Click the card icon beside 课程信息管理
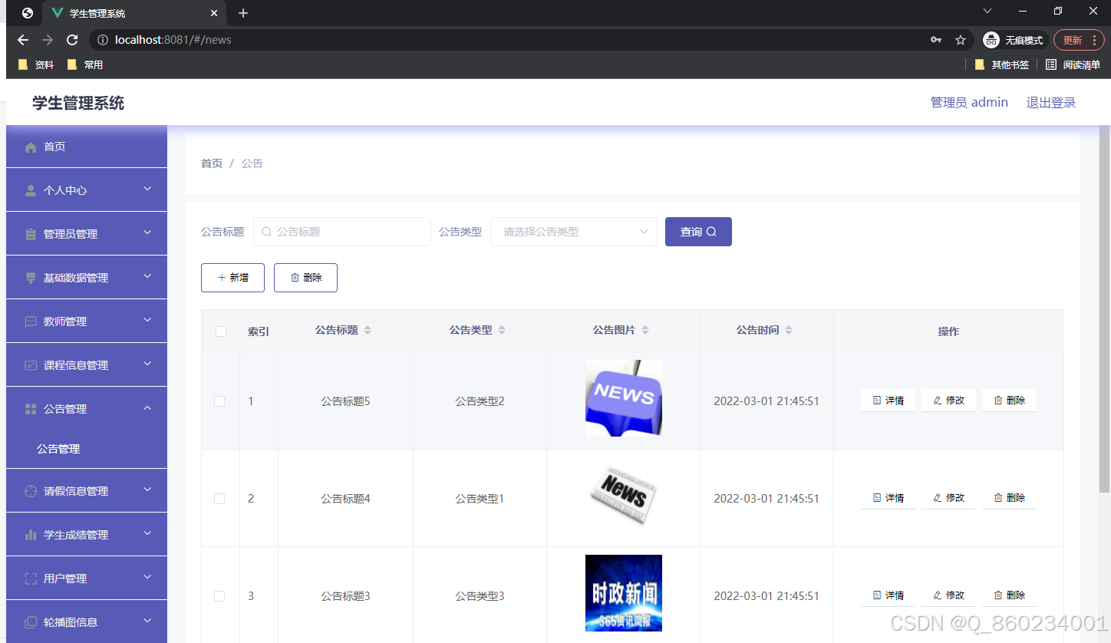This screenshot has height=643, width=1111. 31,365
